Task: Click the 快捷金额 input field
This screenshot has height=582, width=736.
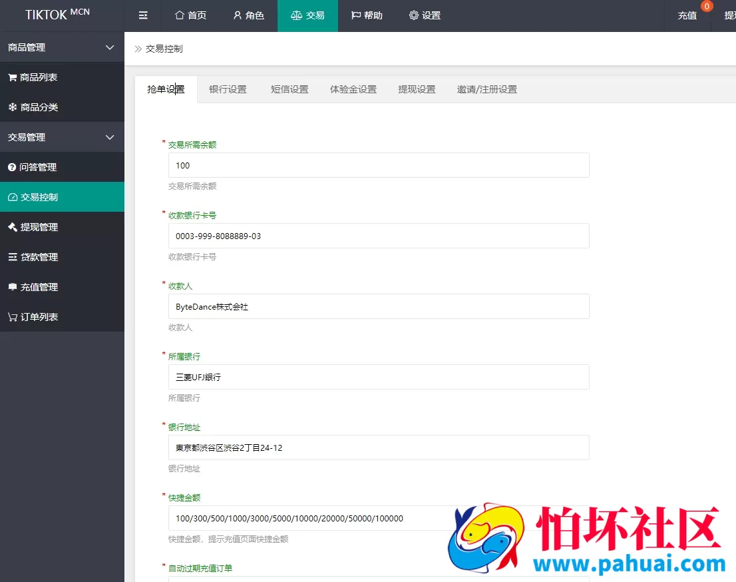Action: [x=379, y=518]
